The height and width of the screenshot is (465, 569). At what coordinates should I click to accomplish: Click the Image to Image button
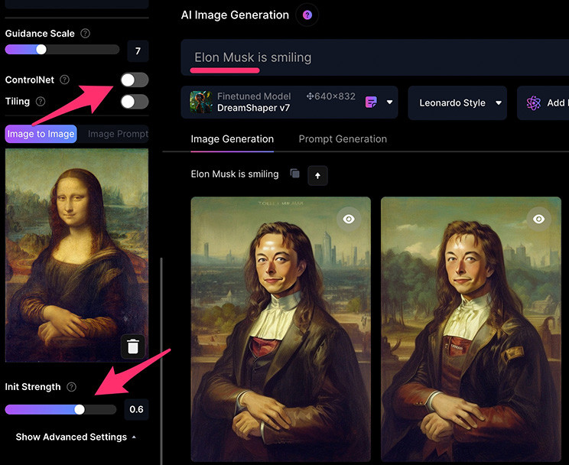click(41, 134)
